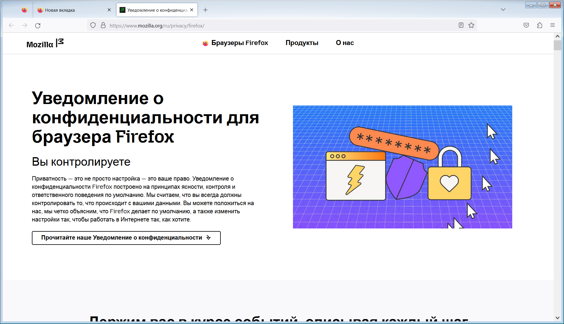Toggle Reader View icon in address bar
The width and height of the screenshot is (564, 324).
click(x=461, y=25)
